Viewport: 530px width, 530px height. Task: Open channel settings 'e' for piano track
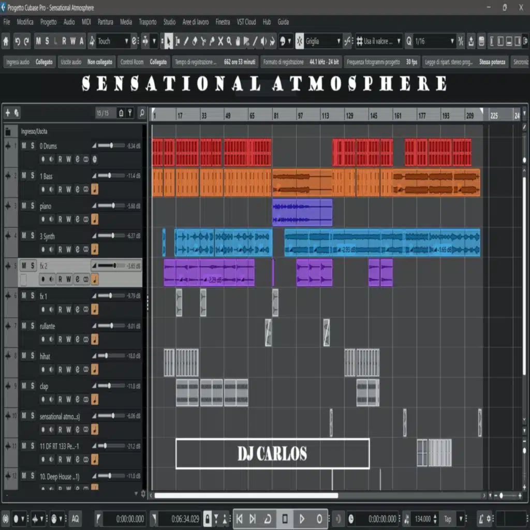77,219
